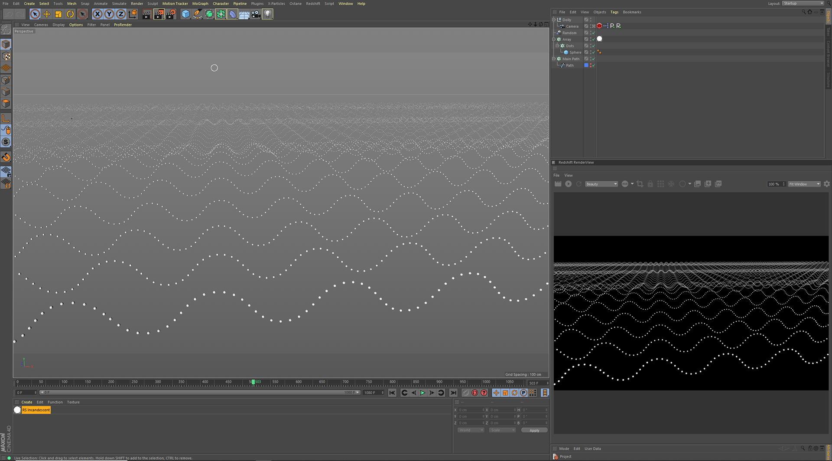Toggle Y axis lock

109,14
